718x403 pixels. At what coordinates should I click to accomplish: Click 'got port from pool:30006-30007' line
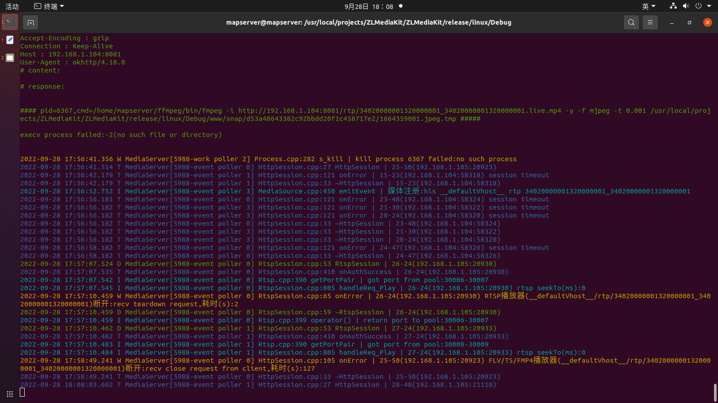point(254,280)
